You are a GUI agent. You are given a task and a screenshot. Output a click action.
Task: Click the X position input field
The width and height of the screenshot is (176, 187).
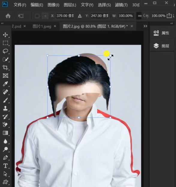65,16
